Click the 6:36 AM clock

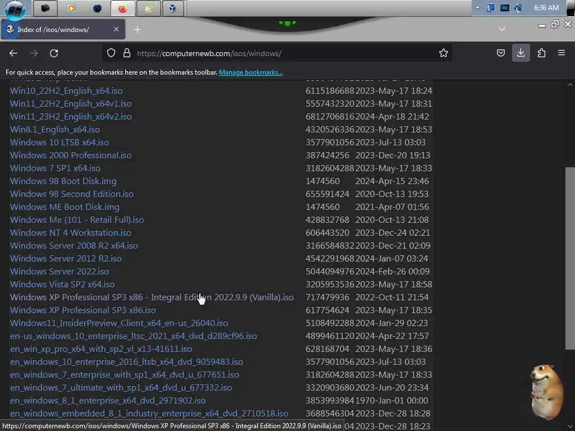546,8
